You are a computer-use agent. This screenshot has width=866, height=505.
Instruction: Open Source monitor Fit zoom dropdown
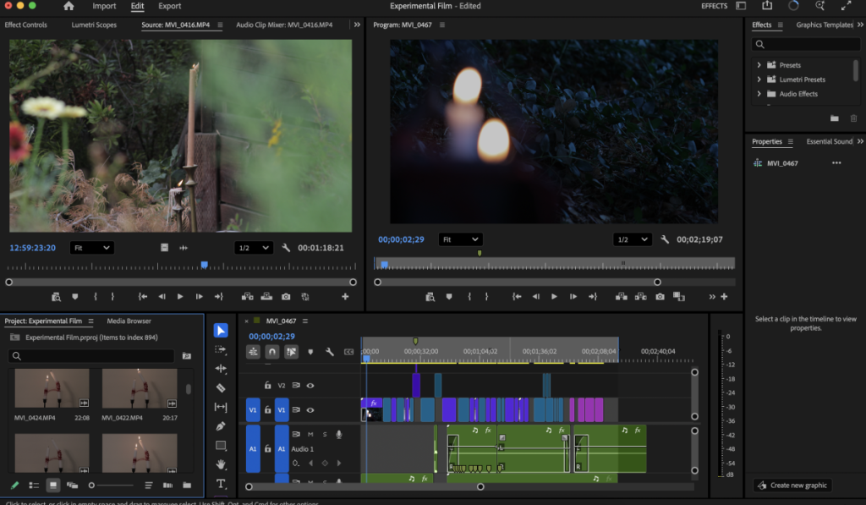point(91,248)
